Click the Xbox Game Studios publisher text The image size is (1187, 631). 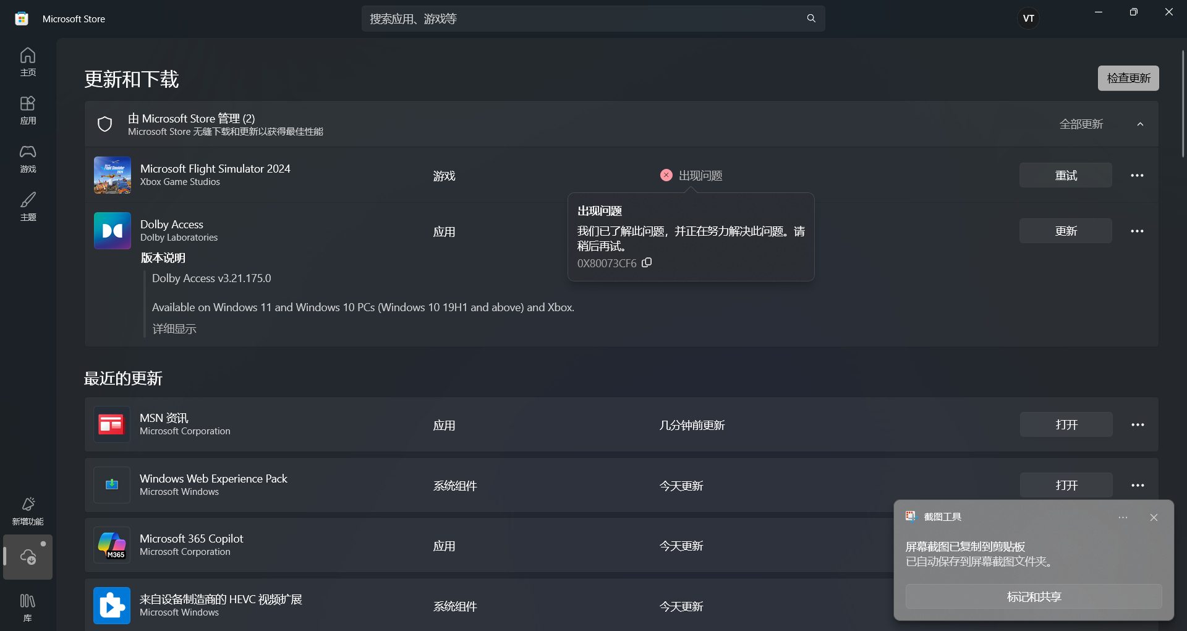click(180, 182)
